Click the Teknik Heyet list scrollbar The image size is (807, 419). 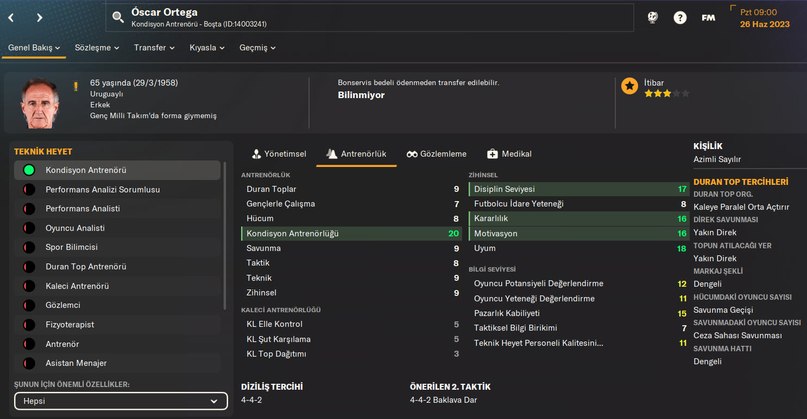point(225,236)
